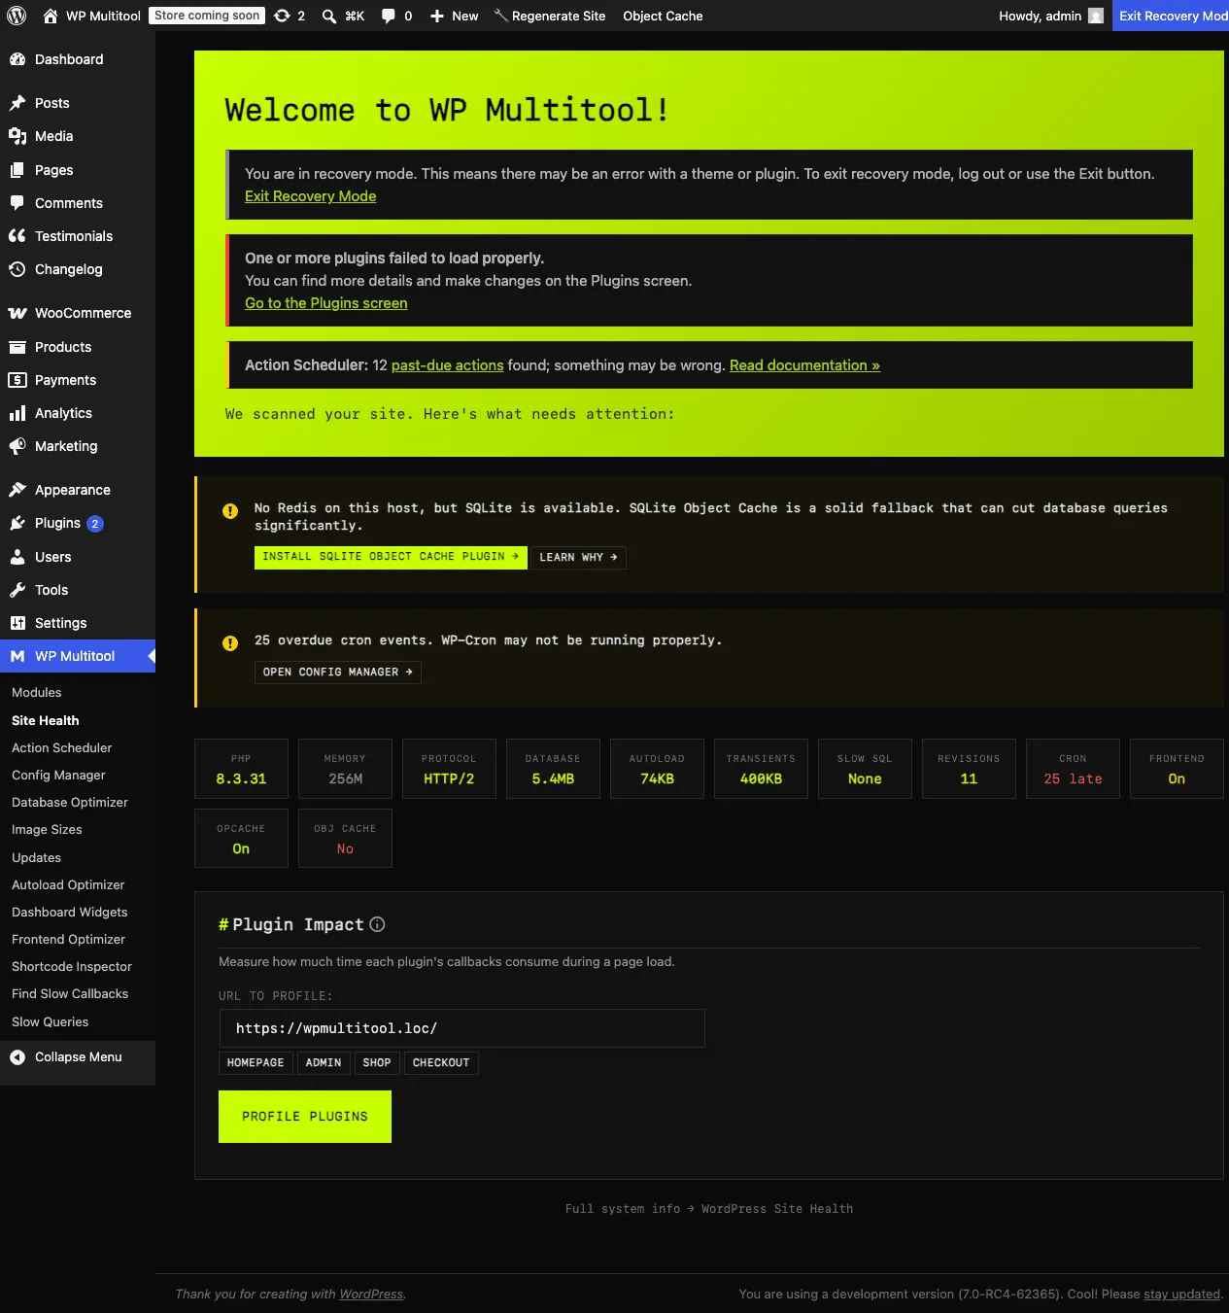Click the plus icon next to New
This screenshot has height=1313, width=1229.
coord(437,16)
